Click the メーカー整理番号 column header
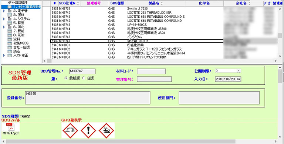The height and width of the screenshot is (144, 284). click(x=273, y=3)
